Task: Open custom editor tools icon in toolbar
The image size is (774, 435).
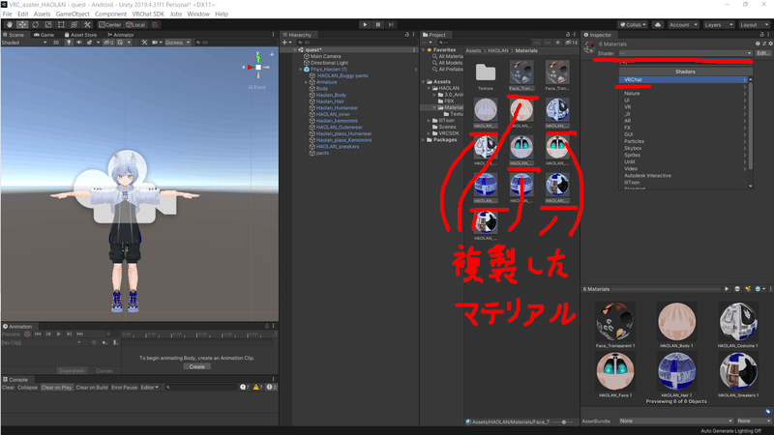Action: (x=87, y=25)
